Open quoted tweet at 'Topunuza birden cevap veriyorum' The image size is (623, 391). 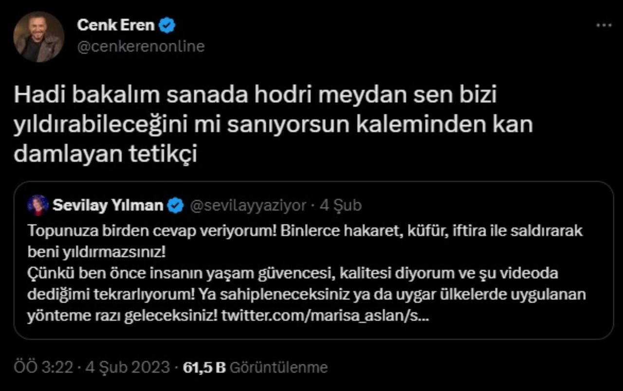tap(305, 231)
